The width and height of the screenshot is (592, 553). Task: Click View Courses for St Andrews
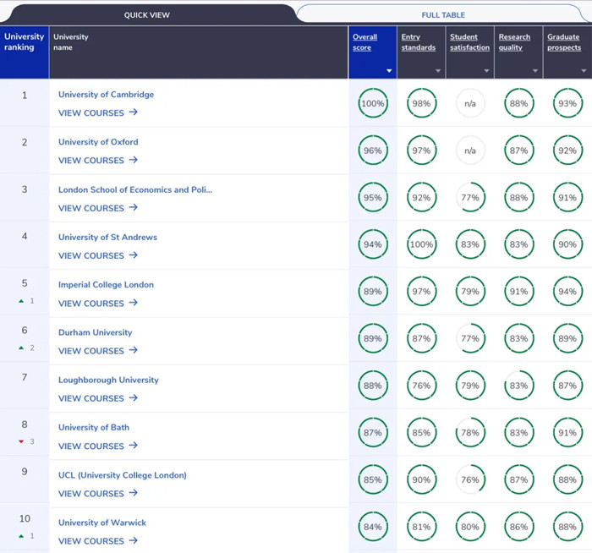[98, 255]
